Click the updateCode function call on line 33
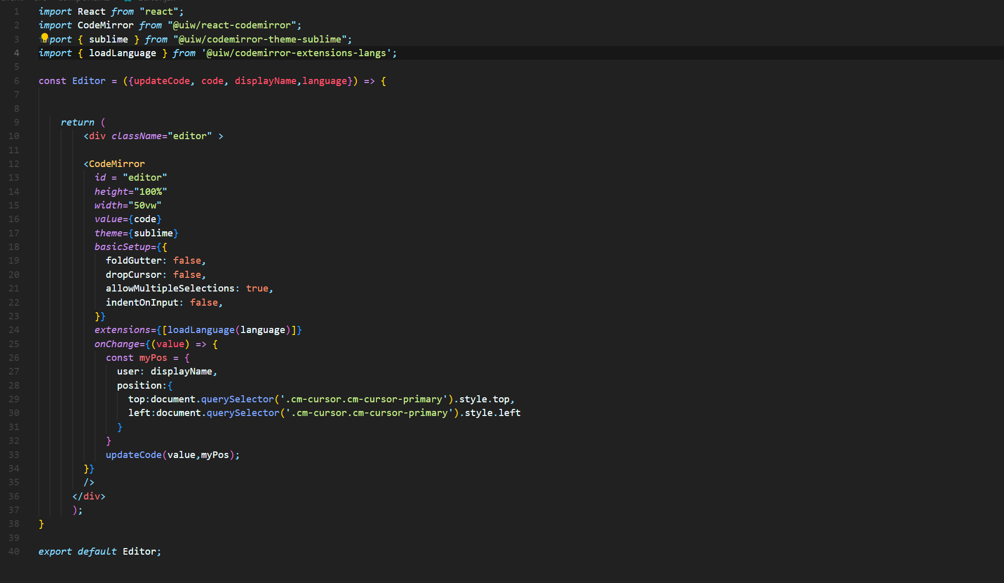 134,455
